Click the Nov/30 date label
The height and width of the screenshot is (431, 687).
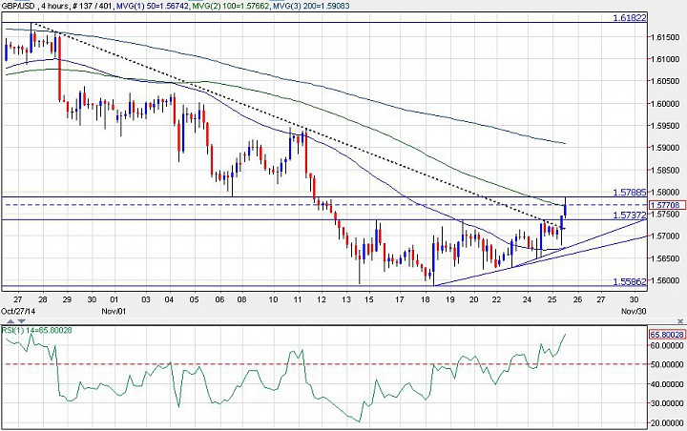(x=634, y=311)
